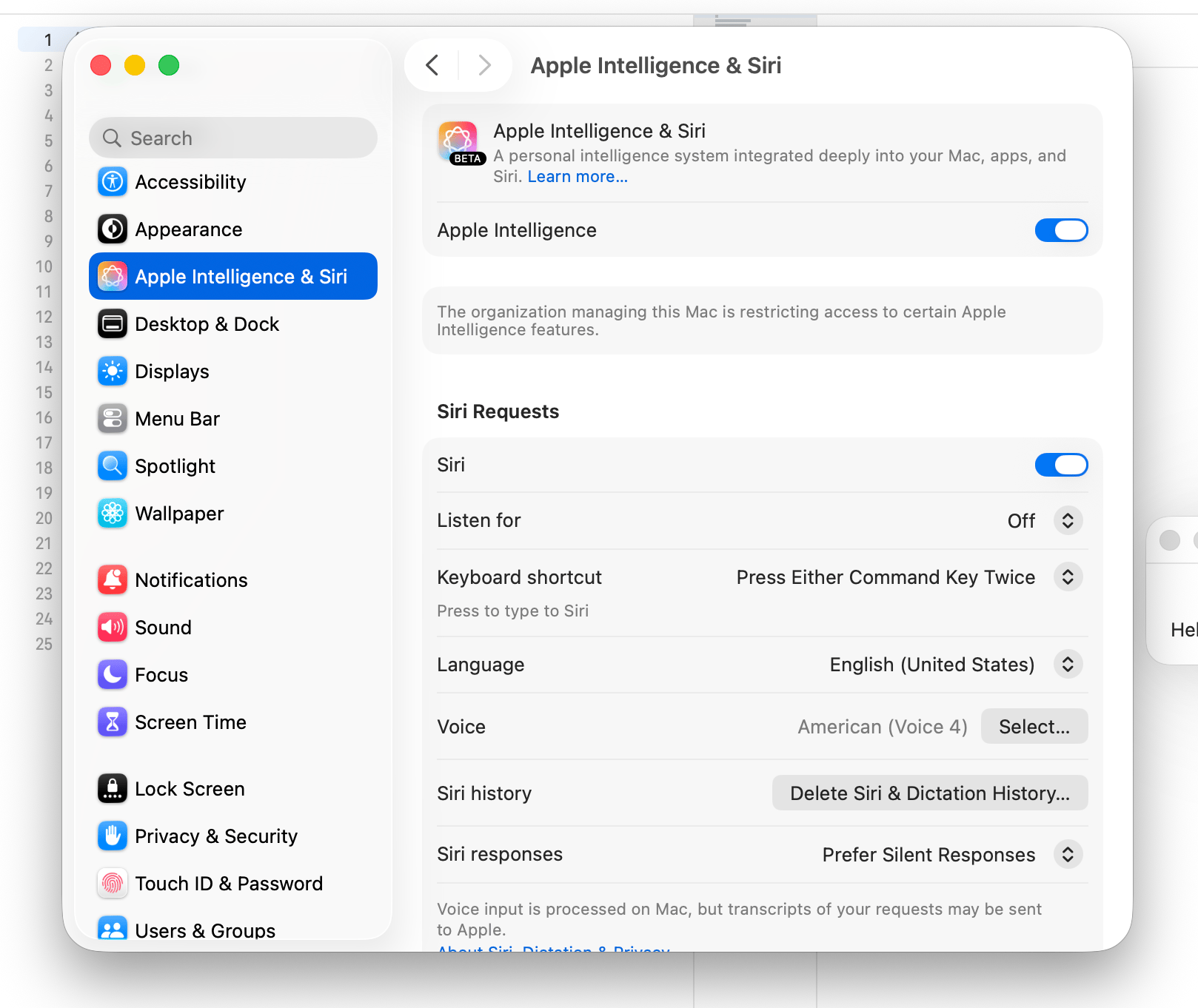The image size is (1198, 1008).
Task: Click the Screen Time sidebar label
Action: tap(190, 722)
